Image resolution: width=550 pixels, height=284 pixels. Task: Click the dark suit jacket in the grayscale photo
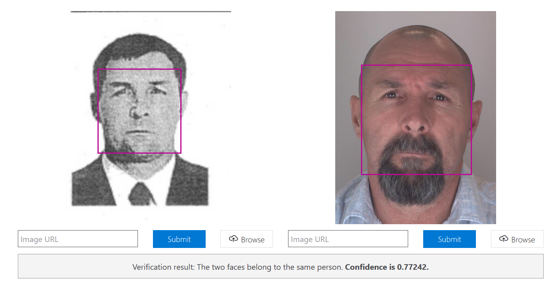(87, 186)
